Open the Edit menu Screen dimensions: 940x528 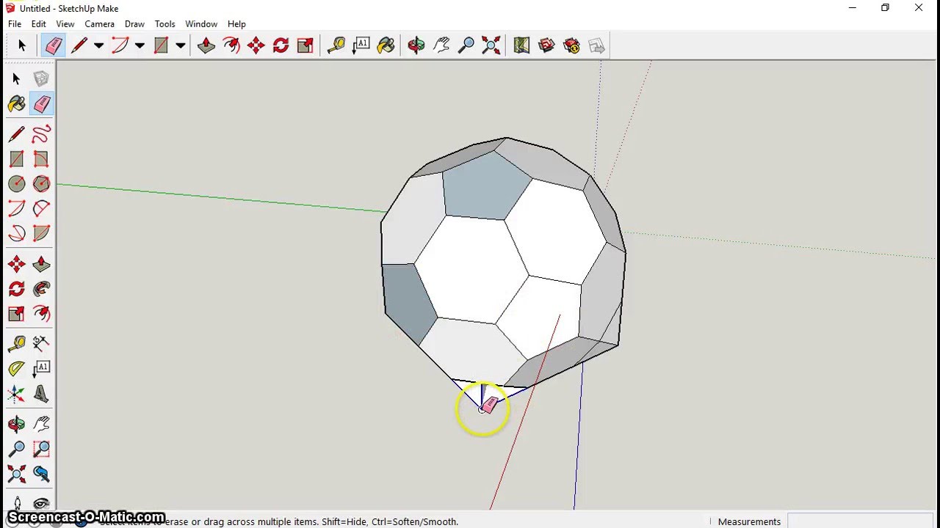pyautogui.click(x=39, y=23)
